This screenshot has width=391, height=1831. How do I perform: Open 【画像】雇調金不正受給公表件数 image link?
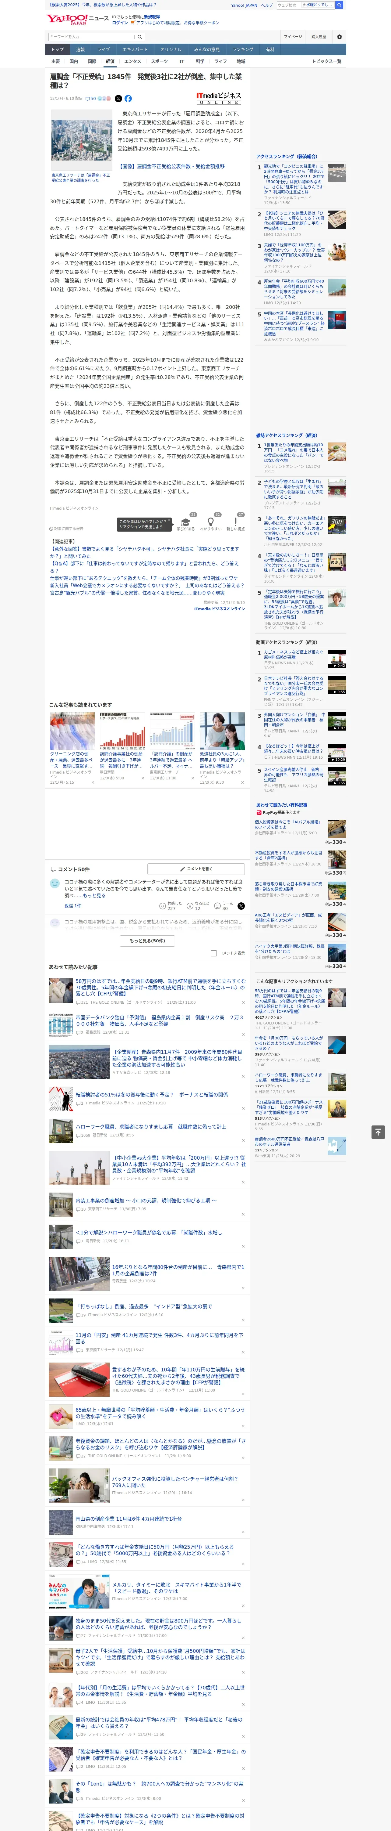tap(171, 166)
